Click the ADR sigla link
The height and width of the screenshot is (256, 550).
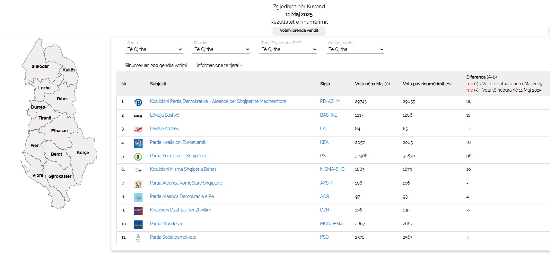(x=325, y=196)
